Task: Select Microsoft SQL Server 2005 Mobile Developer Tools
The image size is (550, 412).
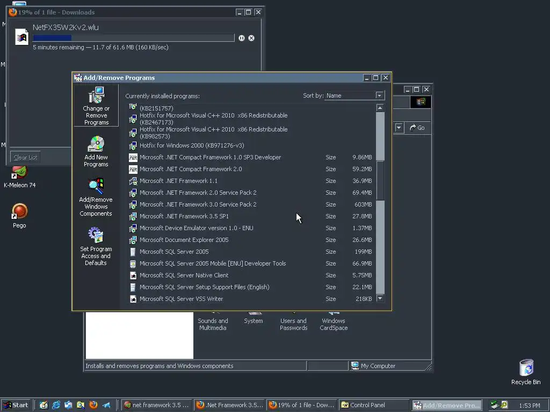Action: [x=251, y=263]
